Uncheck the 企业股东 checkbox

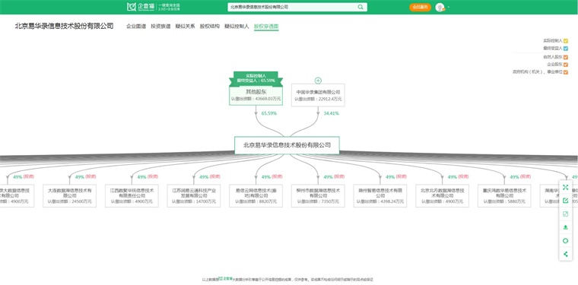pyautogui.click(x=566, y=65)
